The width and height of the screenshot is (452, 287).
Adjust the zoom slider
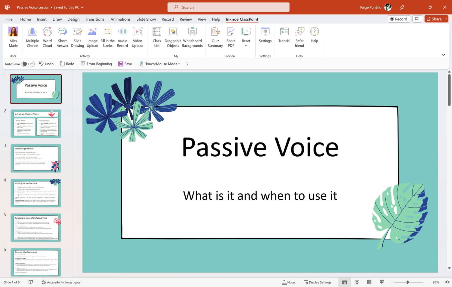[408, 282]
